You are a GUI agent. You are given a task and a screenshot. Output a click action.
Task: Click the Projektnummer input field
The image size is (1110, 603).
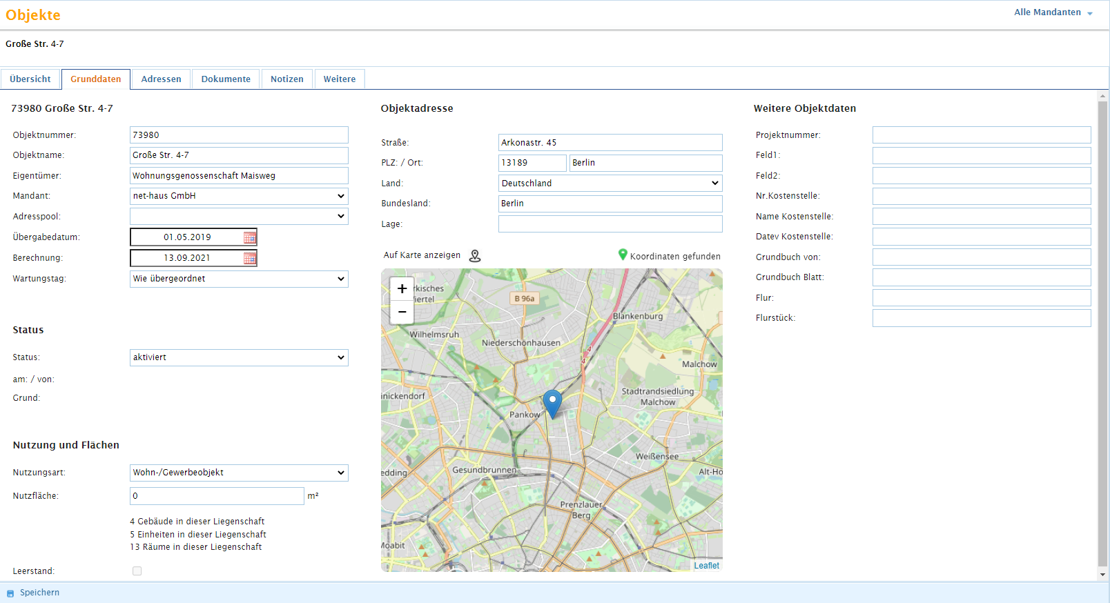[982, 135]
